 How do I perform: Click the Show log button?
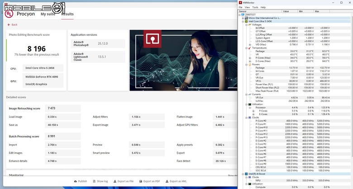tap(100, 181)
